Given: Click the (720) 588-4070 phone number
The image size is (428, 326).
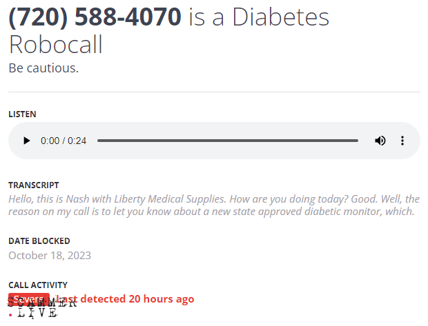Looking at the screenshot, I should 95,17.
